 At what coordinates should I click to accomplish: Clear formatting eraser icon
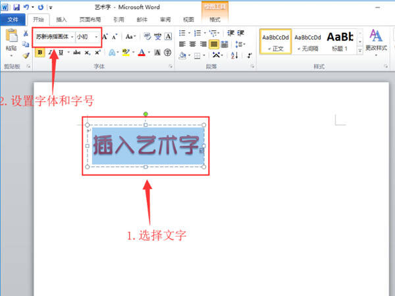[x=147, y=37]
